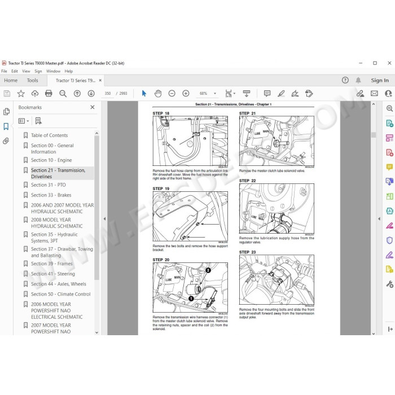Select the highlight text pen
Screen dimensions: 395x395
281,94
